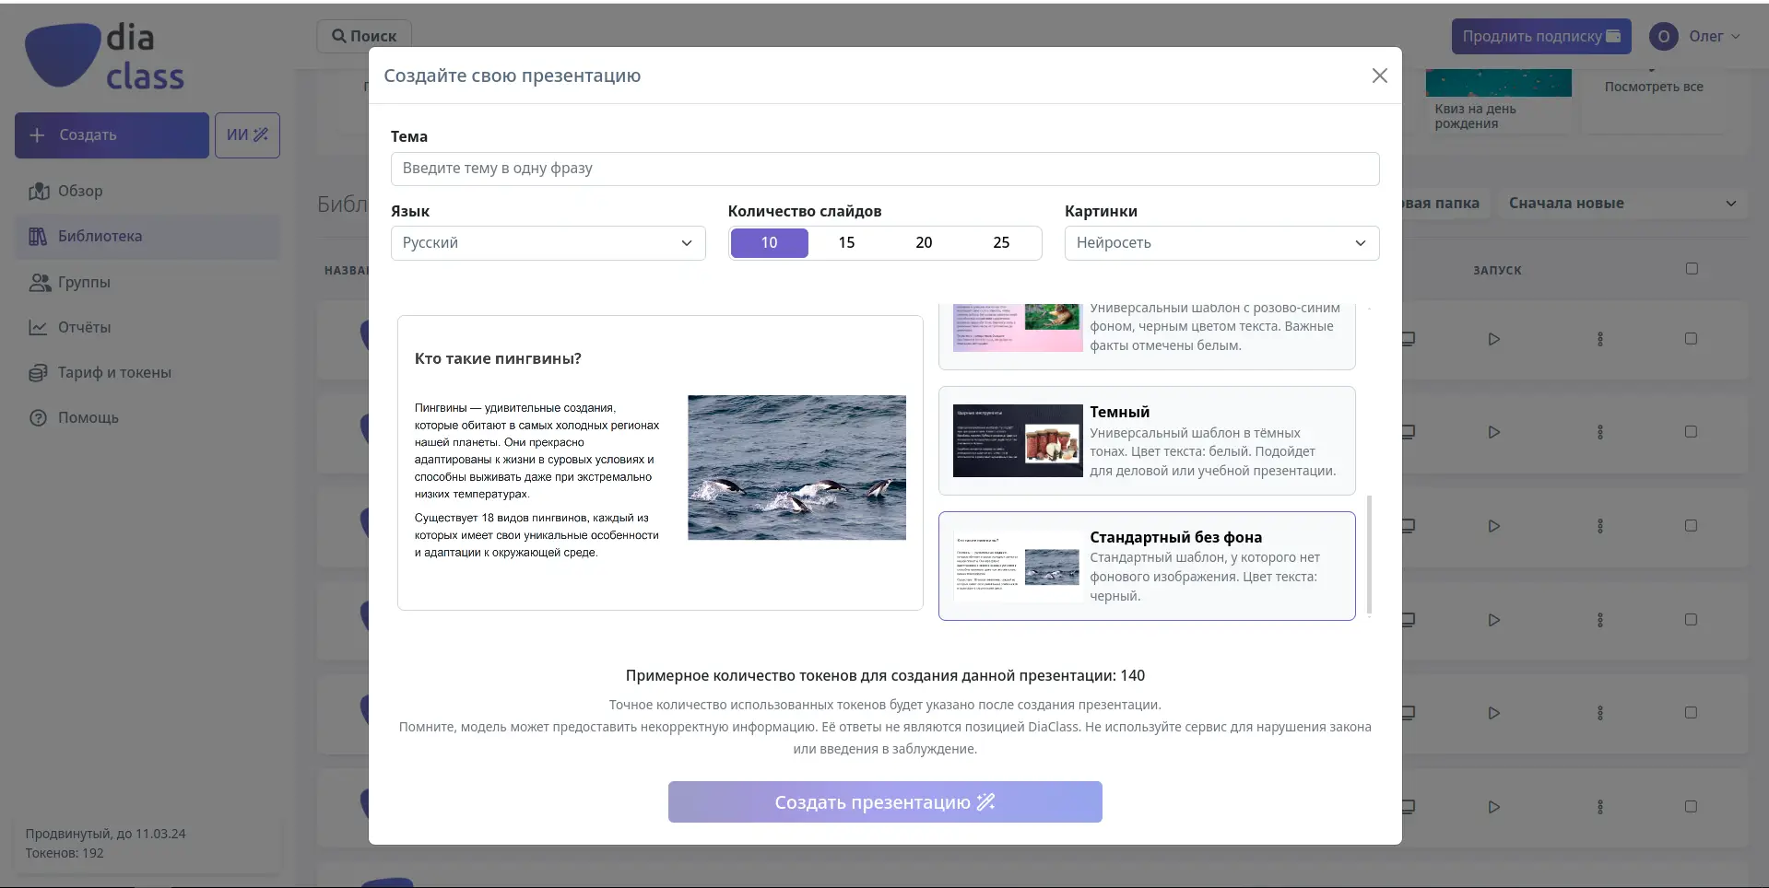1769x888 pixels.
Task: Click play icon in third library row
Action: (x=1494, y=527)
